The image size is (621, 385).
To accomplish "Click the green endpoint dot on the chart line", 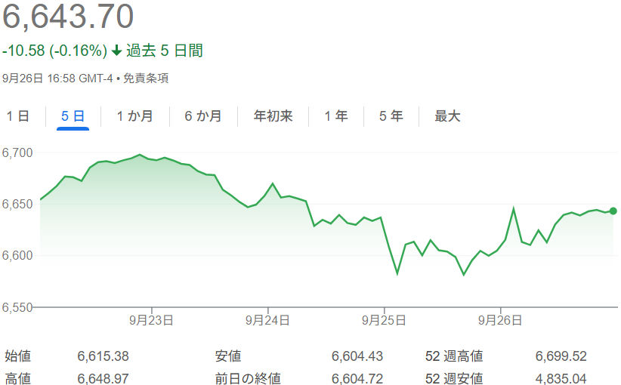I will pyautogui.click(x=613, y=211).
